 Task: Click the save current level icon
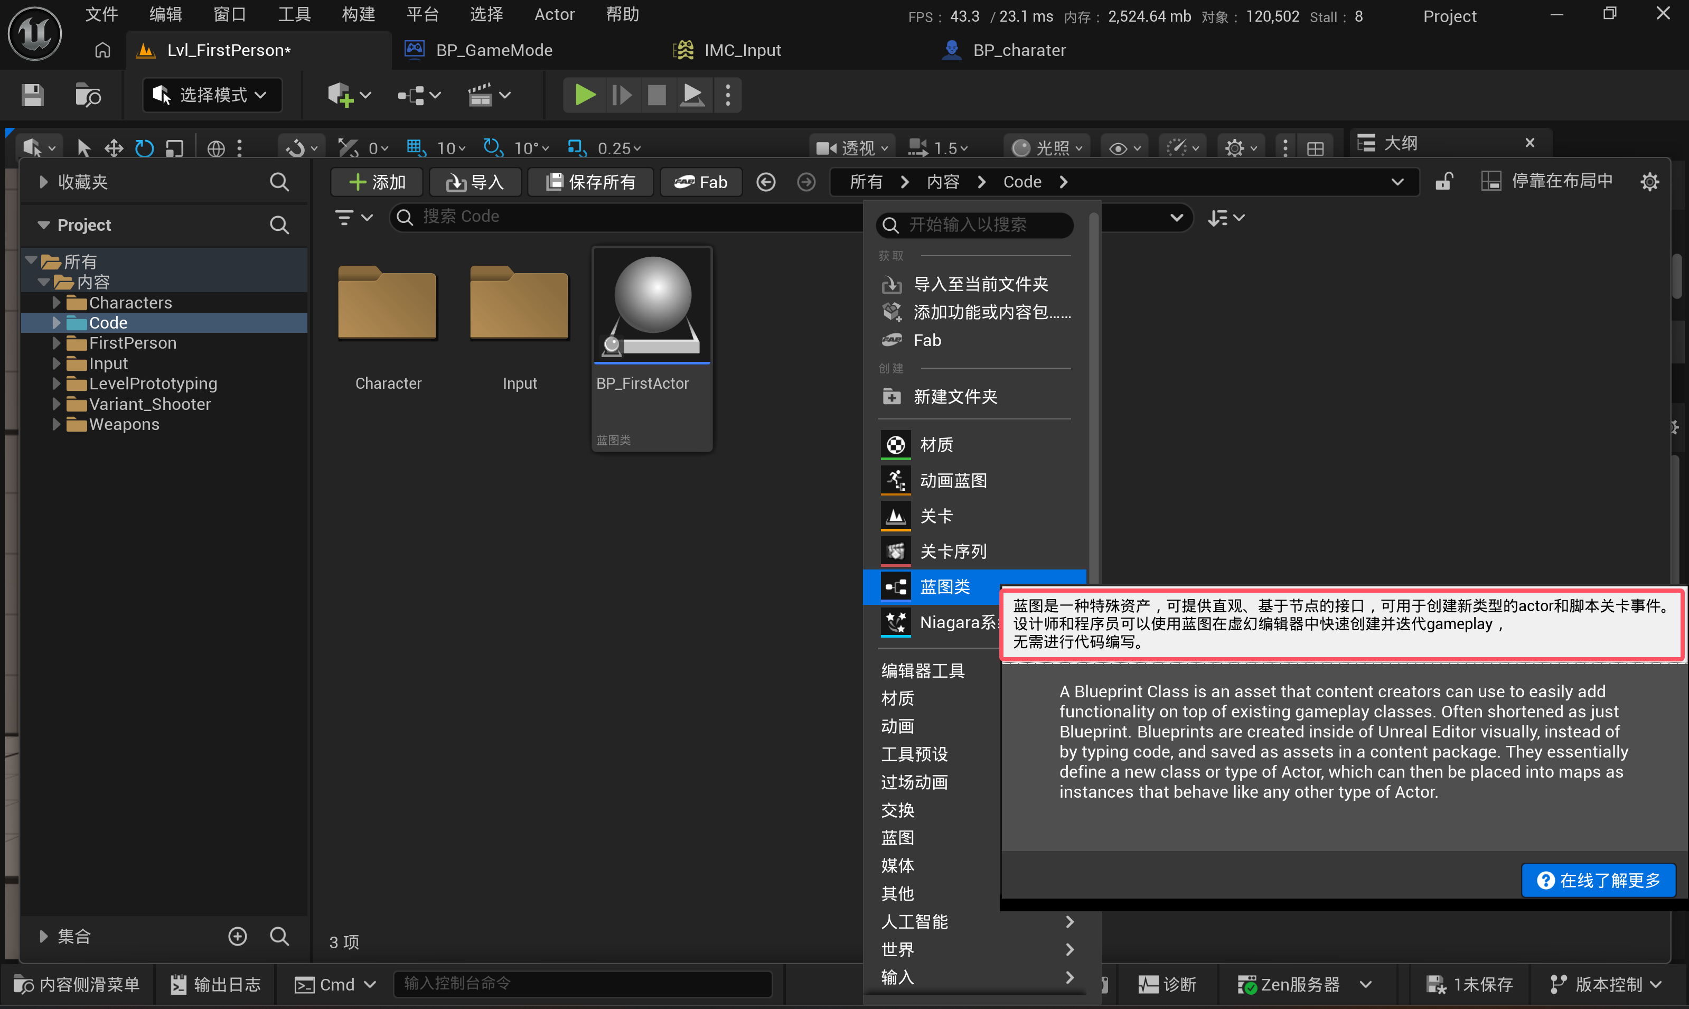tap(32, 95)
